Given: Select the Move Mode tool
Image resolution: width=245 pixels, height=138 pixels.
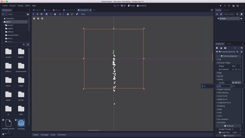Looking at the screenshot, I should [38, 14].
